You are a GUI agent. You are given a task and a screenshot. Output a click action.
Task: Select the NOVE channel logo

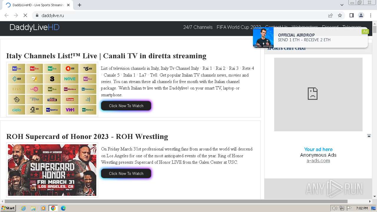click(x=70, y=79)
